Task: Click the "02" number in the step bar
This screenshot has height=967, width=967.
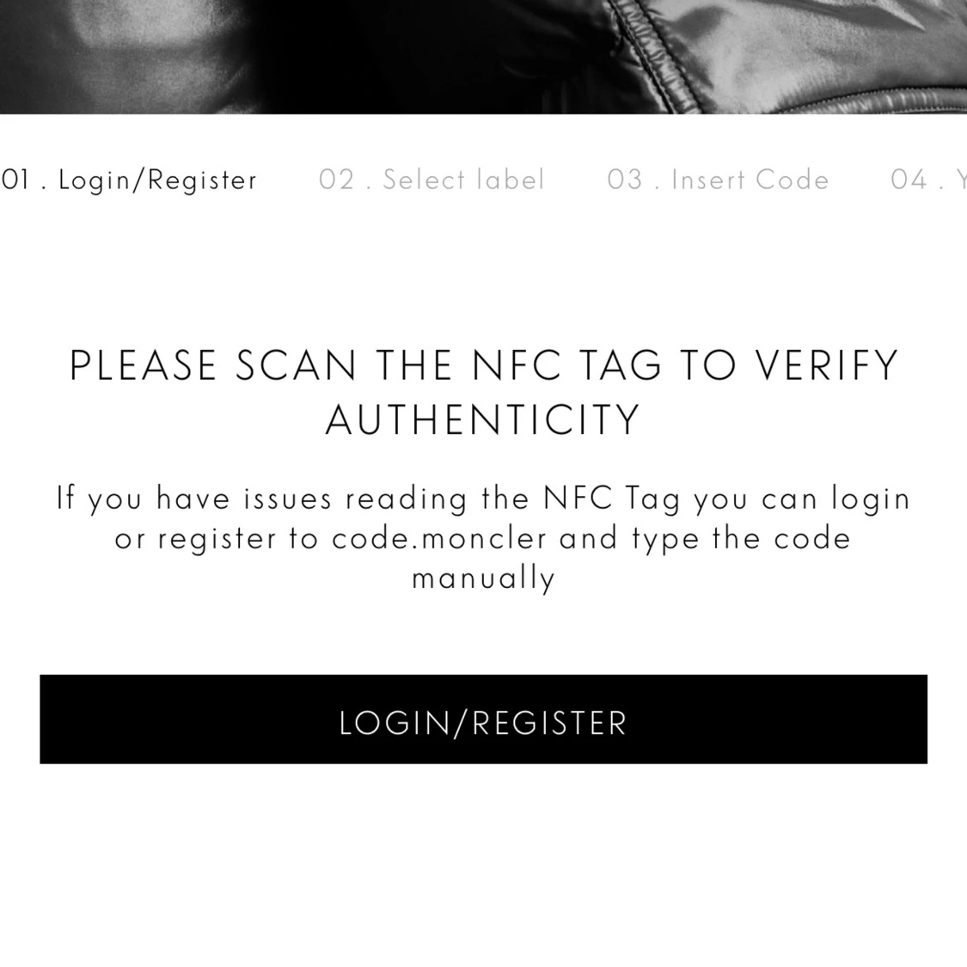Action: 337,180
